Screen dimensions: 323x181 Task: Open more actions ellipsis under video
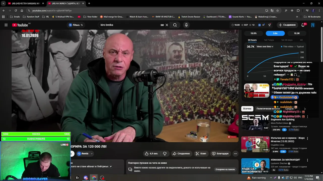[x=235, y=154]
